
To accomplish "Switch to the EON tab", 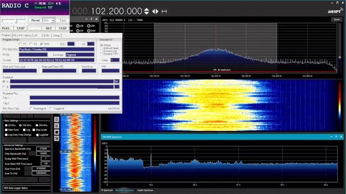I will 46,36.
